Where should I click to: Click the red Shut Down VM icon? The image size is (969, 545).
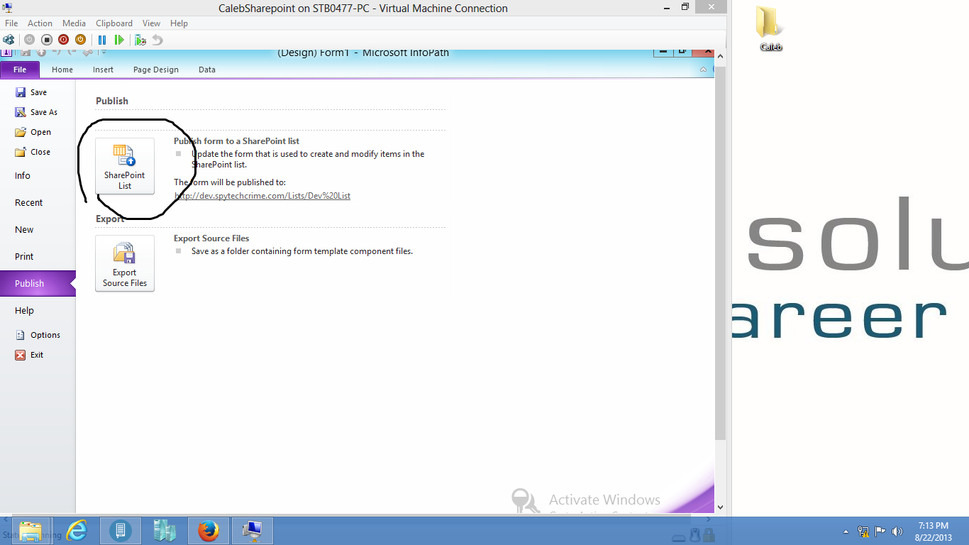click(63, 40)
